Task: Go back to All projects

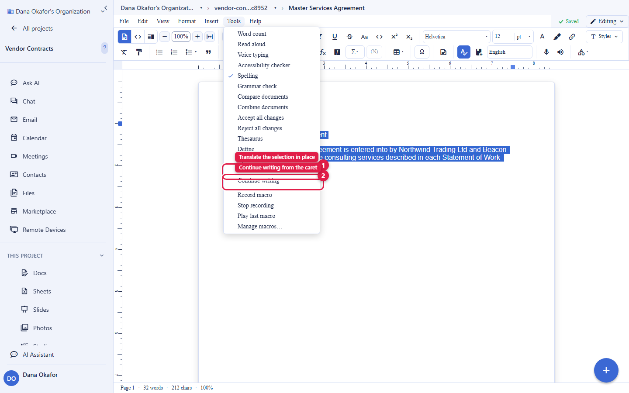Action: 31,28
